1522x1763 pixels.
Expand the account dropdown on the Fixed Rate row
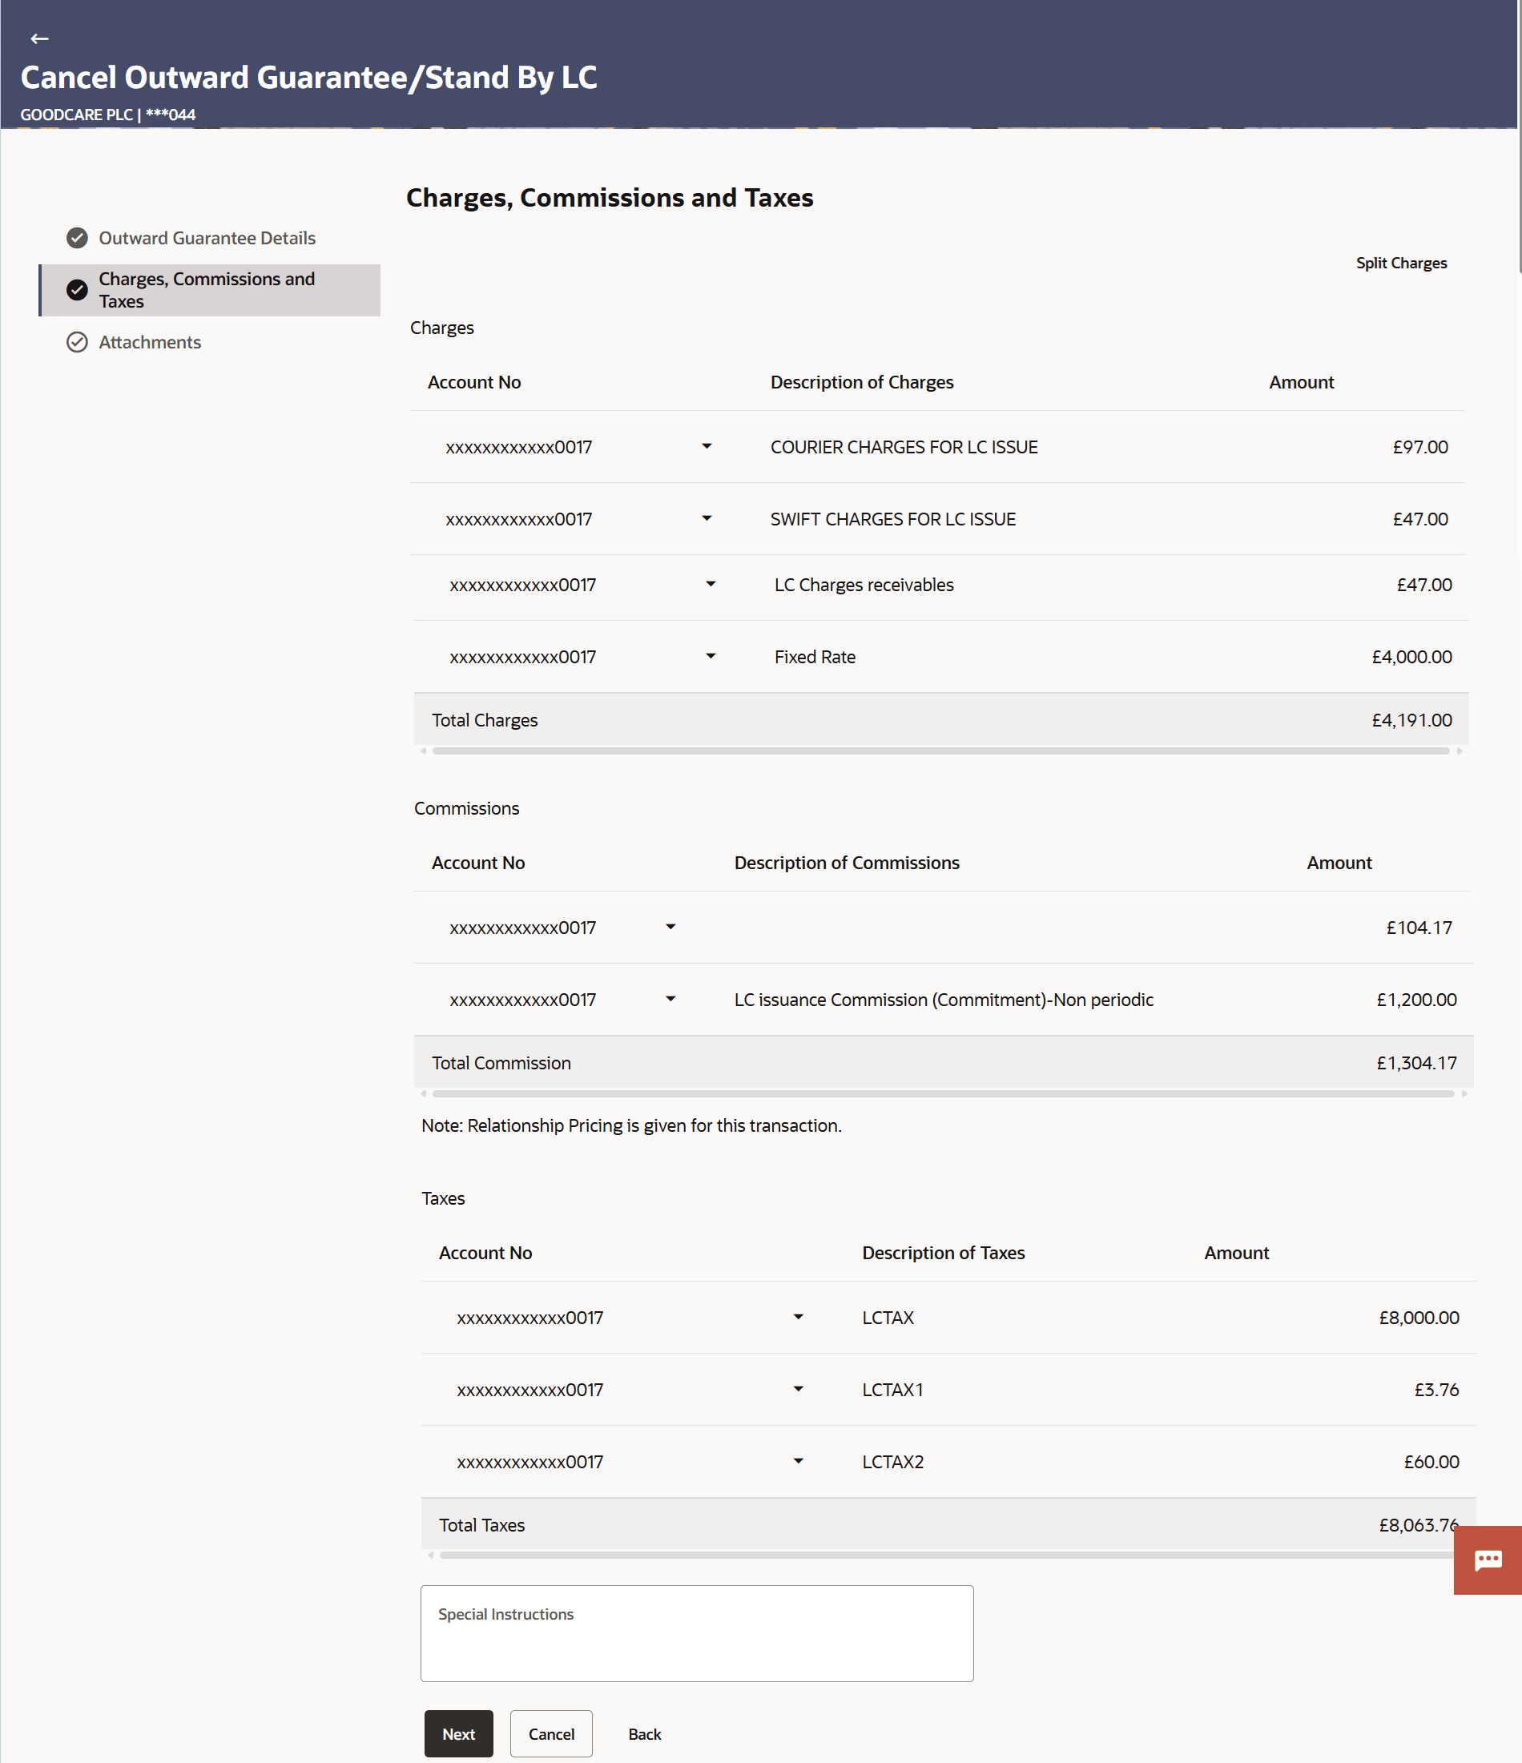click(x=711, y=656)
